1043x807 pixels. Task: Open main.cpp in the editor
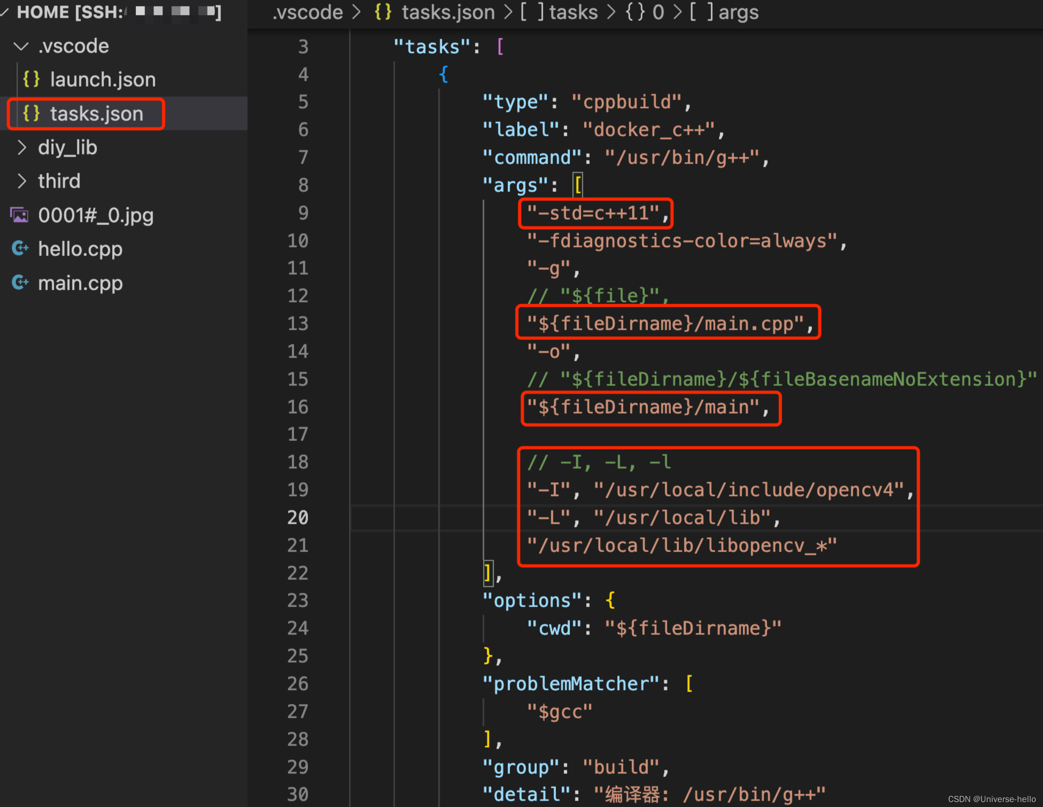point(80,283)
